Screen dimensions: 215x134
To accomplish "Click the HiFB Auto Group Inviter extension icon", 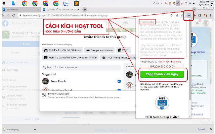I will [189, 15].
